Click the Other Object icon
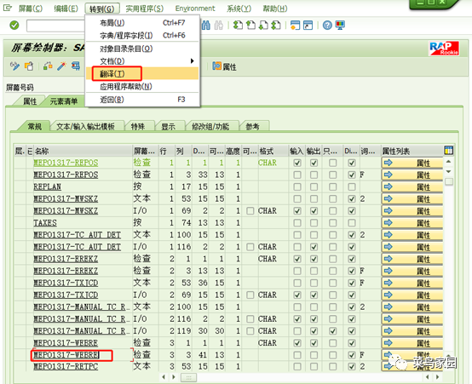472x384 pixels. [29, 66]
